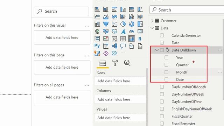Image resolution: width=224 pixels, height=126 pixels.
Task: Open Get more visuals ellipsis
Action: pyautogui.click(x=123, y=53)
